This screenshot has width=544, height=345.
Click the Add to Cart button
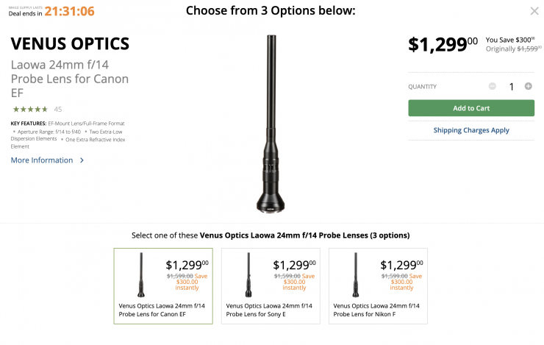point(471,108)
